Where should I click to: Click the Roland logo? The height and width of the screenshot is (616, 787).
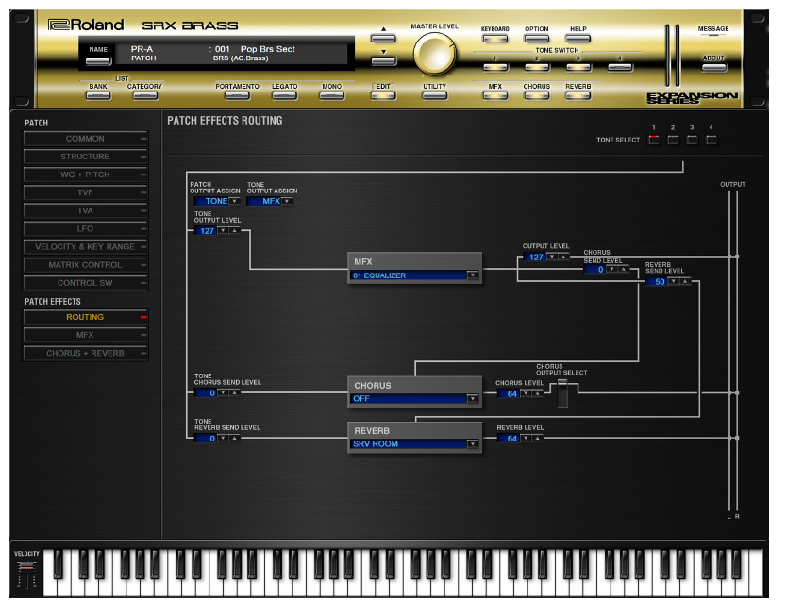[86, 25]
